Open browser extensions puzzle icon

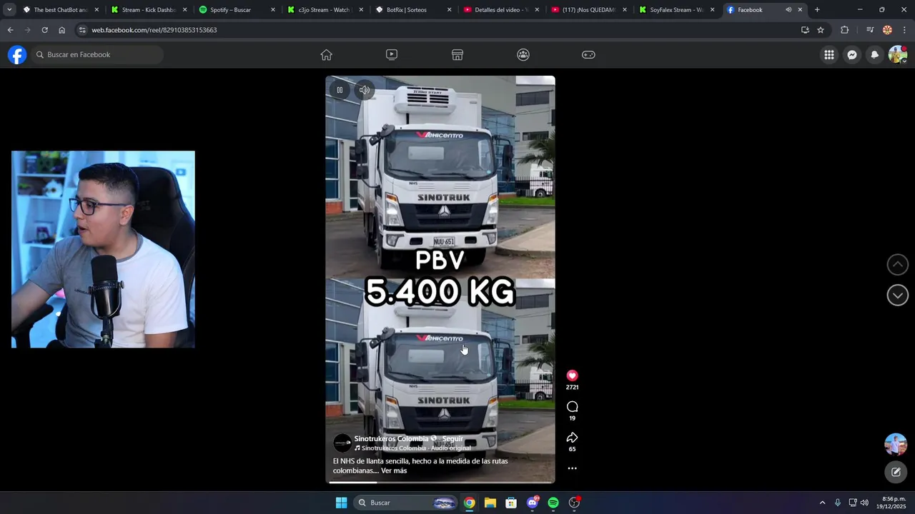point(845,30)
